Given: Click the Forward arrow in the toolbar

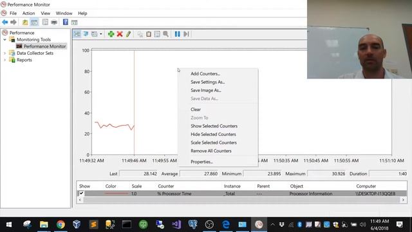Looking at the screenshot, I should [14, 23].
